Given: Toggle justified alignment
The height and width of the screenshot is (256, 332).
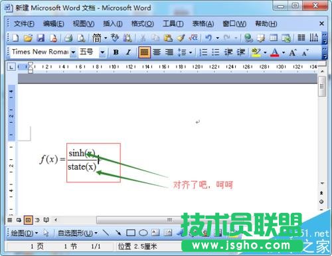Looking at the screenshot, I should point(145,52).
